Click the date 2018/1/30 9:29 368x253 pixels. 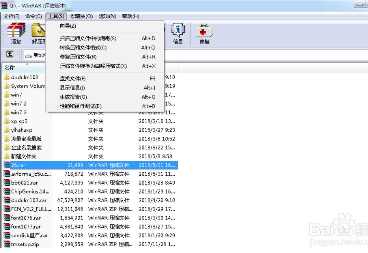[x=157, y=236]
